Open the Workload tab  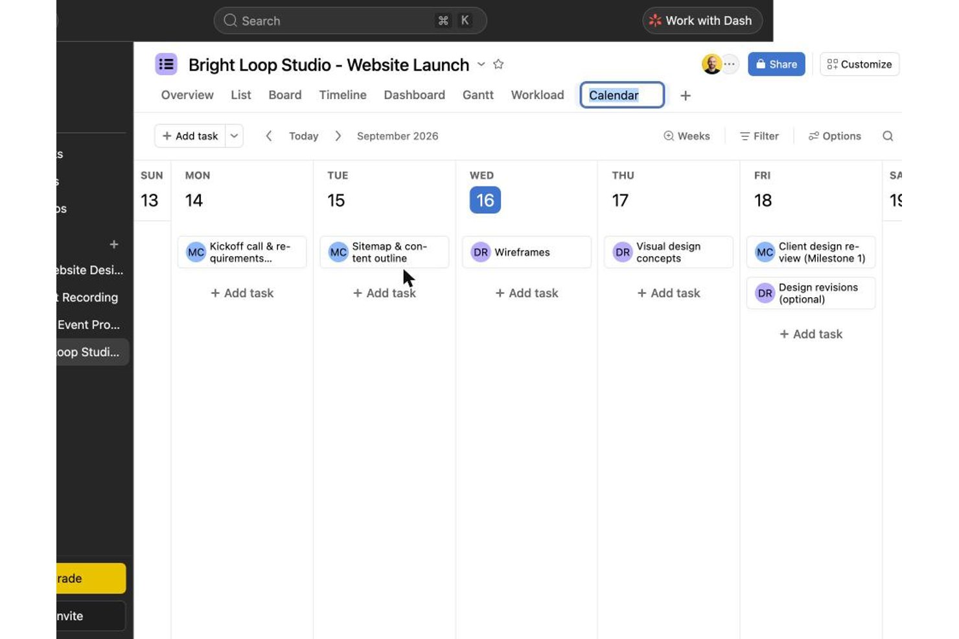point(538,95)
